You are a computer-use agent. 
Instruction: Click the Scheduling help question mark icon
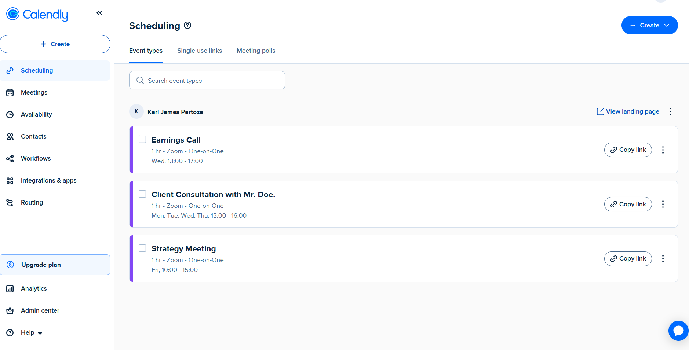tap(187, 25)
